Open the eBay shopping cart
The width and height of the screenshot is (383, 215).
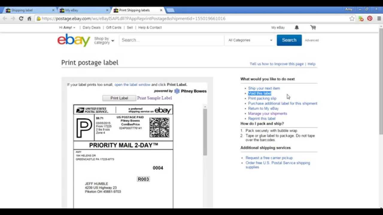click(313, 27)
